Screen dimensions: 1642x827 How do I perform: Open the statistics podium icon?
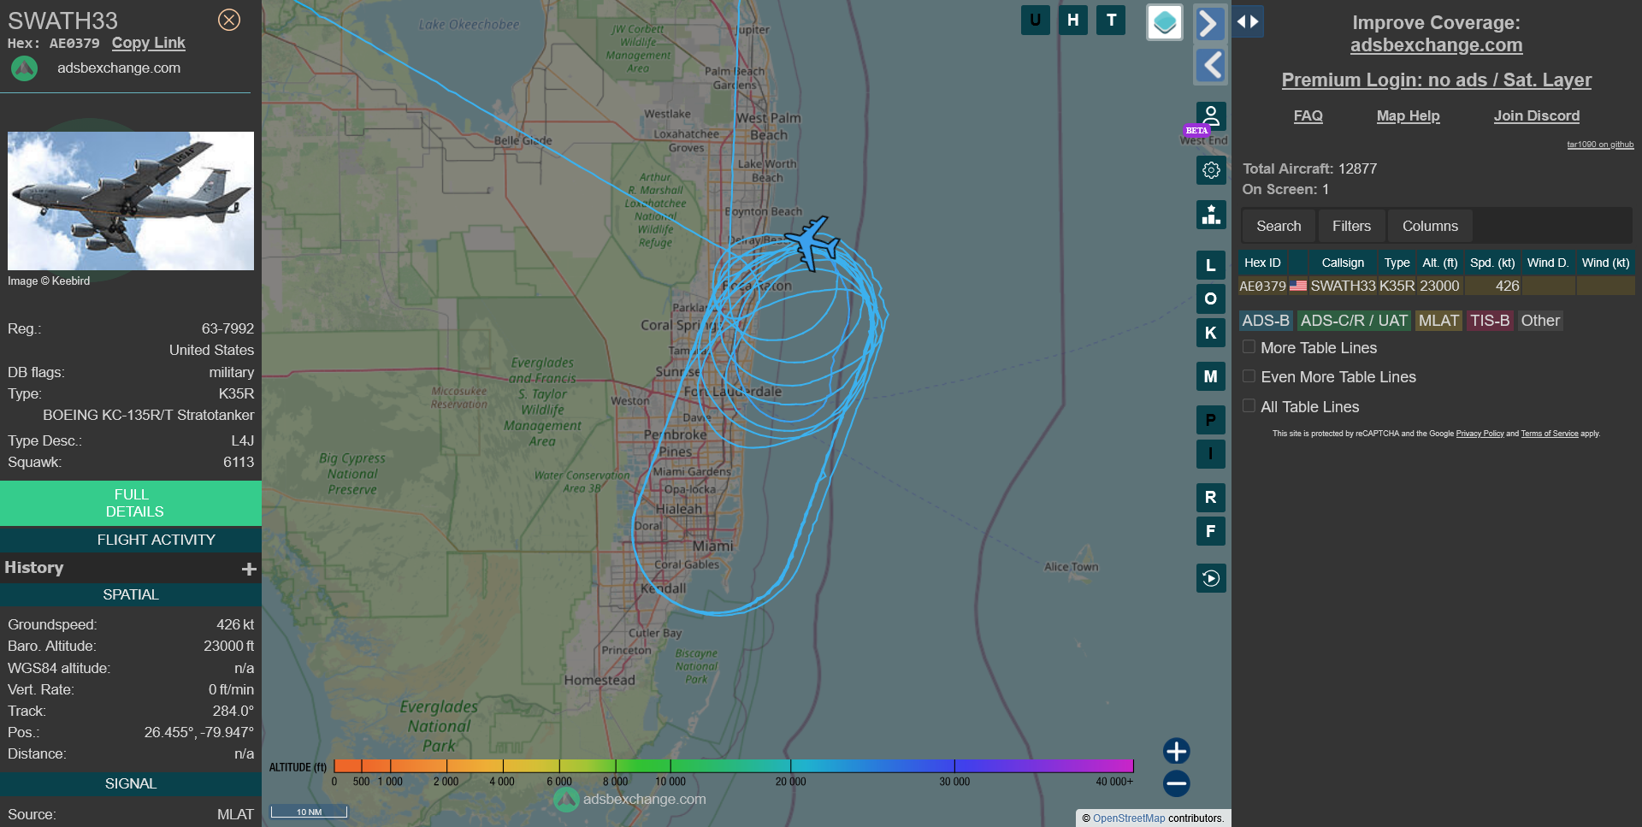tap(1211, 215)
